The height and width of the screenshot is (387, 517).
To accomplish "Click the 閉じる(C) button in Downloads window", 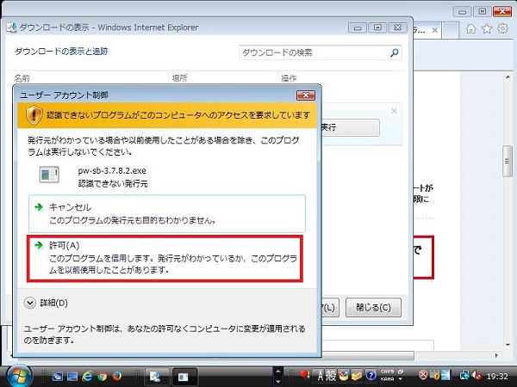I will (373, 307).
